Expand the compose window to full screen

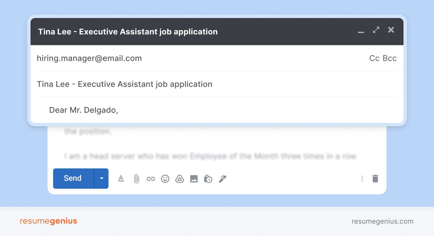(x=376, y=30)
